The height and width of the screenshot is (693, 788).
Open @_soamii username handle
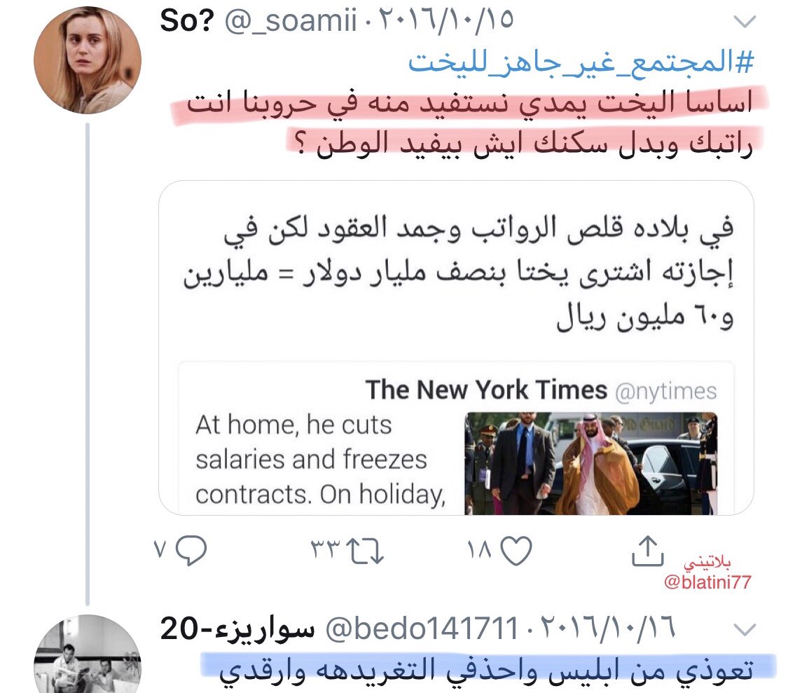(x=291, y=21)
